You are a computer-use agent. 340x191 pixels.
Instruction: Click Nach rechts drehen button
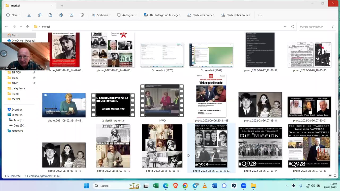pos(236,15)
